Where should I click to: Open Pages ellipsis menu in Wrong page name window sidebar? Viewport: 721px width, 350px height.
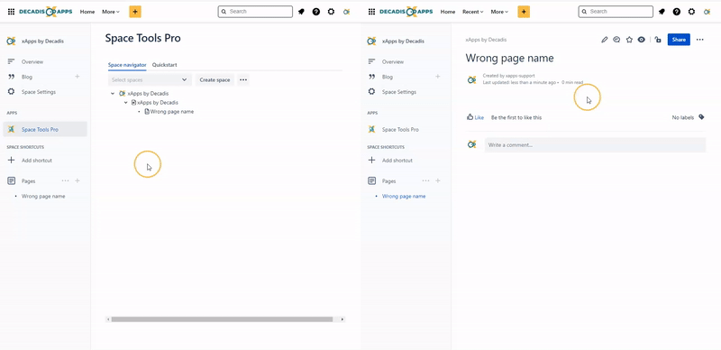tap(425, 181)
